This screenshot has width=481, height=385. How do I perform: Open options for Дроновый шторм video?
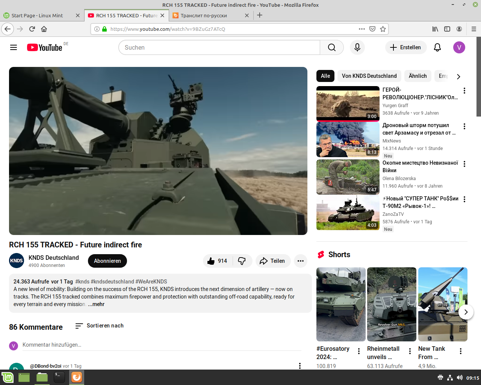point(464,126)
